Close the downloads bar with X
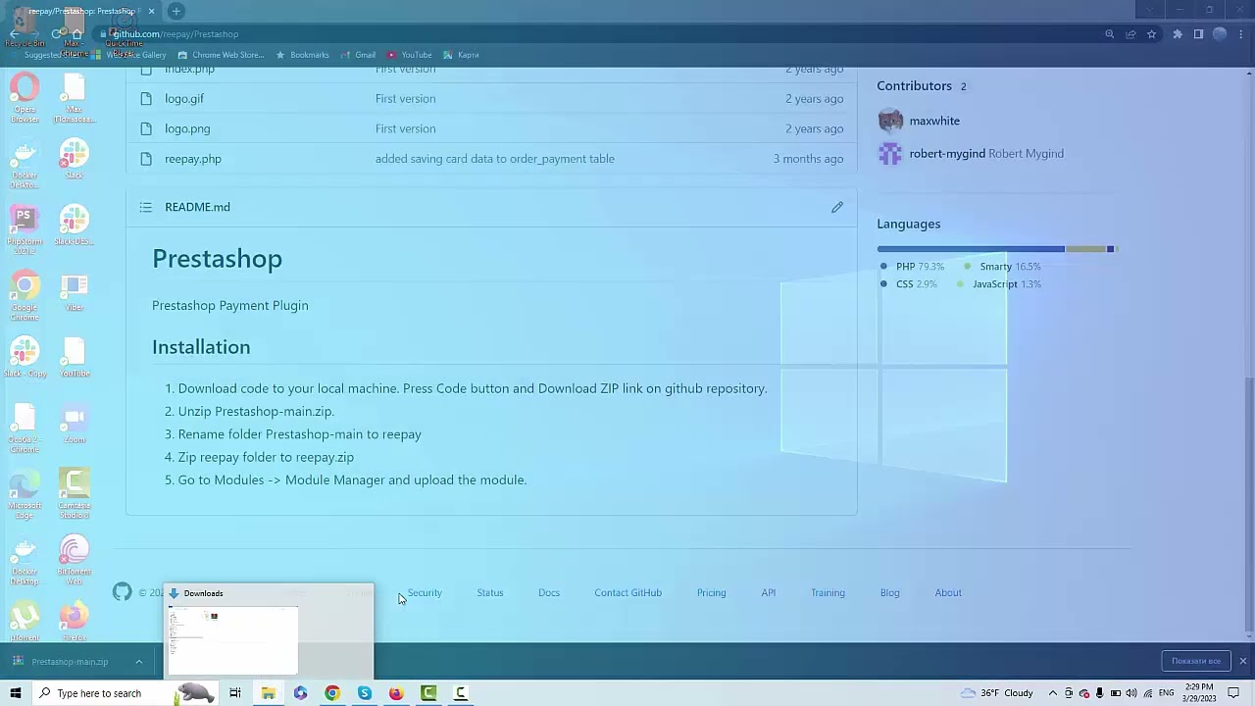Image resolution: width=1255 pixels, height=706 pixels. click(x=1242, y=661)
